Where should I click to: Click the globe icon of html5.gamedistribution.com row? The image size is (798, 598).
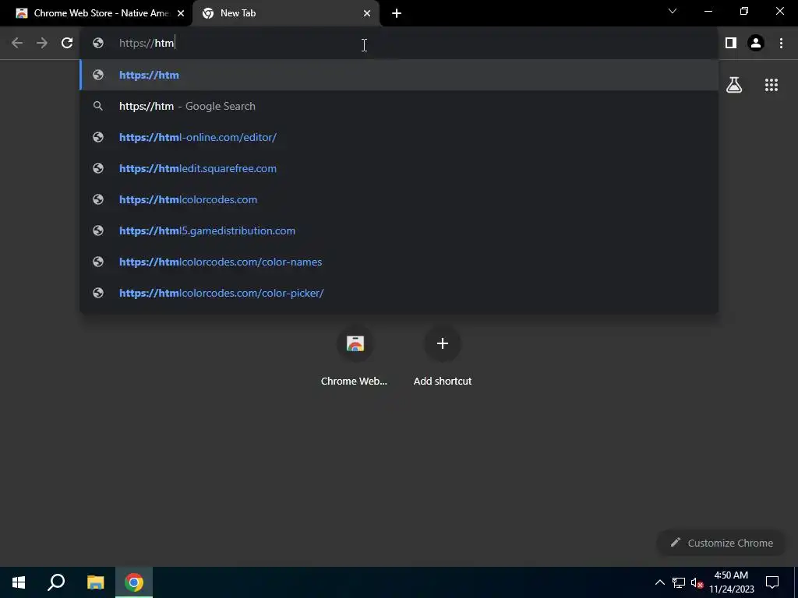(98, 230)
